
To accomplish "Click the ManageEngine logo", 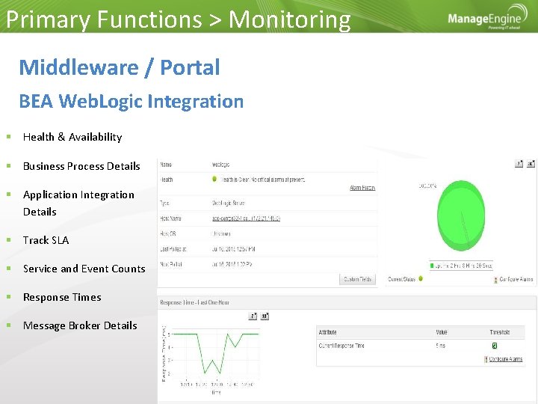I will click(487, 17).
